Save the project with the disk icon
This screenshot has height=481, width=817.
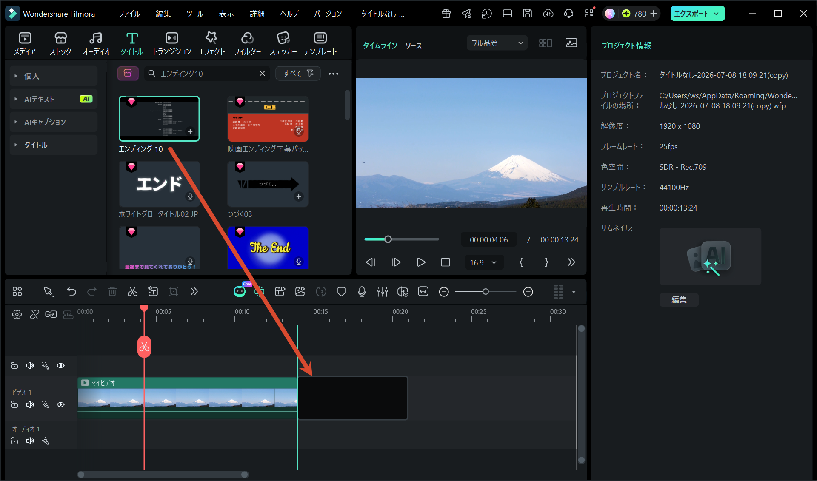(x=528, y=14)
